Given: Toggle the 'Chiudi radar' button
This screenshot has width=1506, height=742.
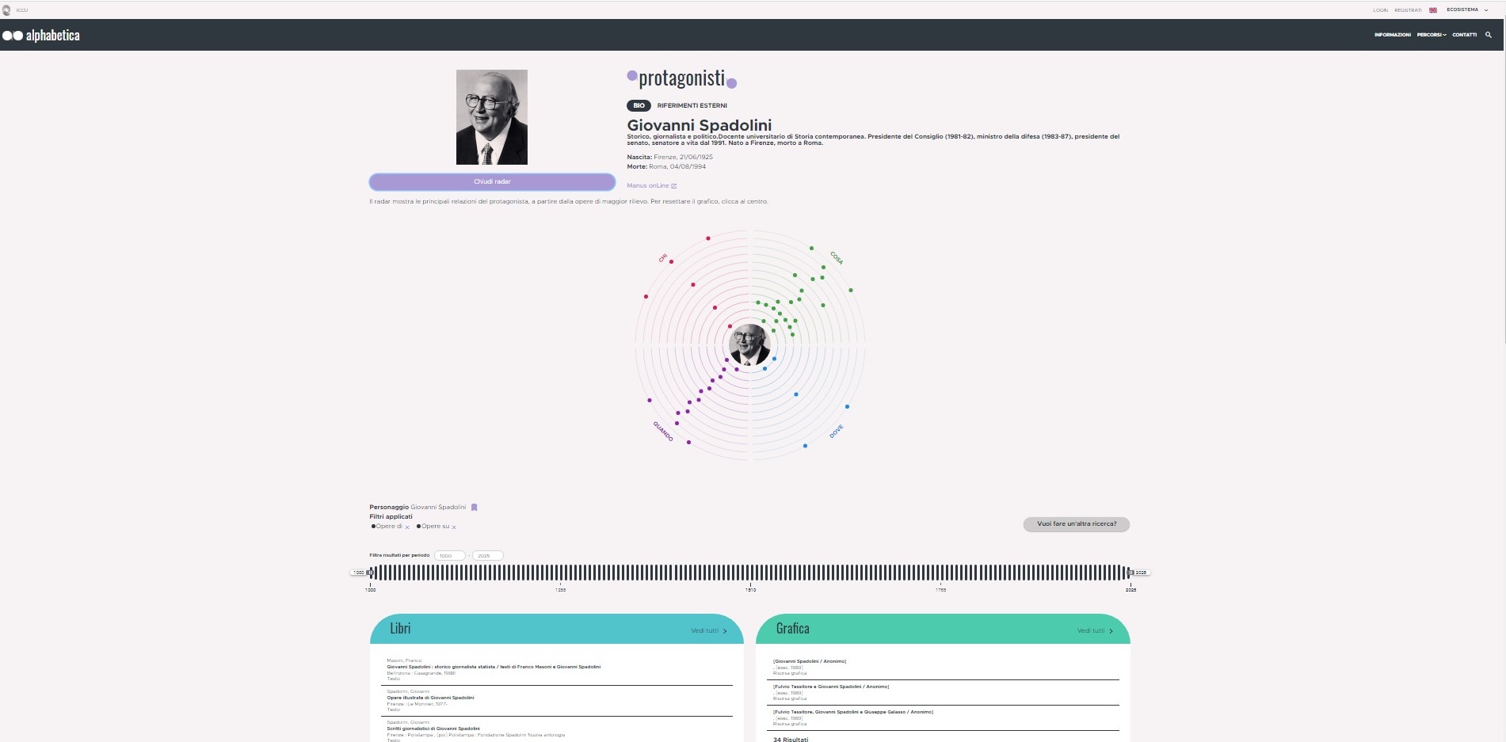Looking at the screenshot, I should coord(492,182).
